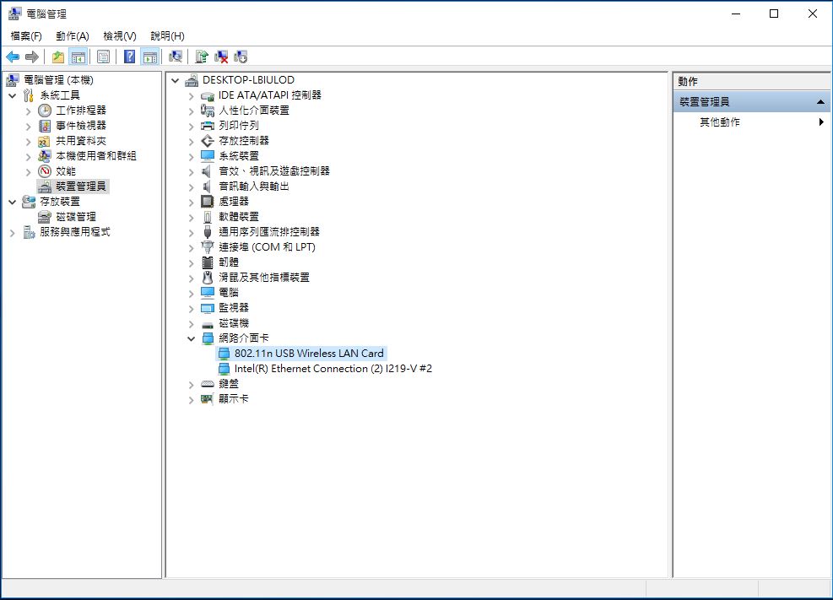Expand 服務與應用程式 in left tree
Viewport: 833px width, 600px height.
coord(13,233)
